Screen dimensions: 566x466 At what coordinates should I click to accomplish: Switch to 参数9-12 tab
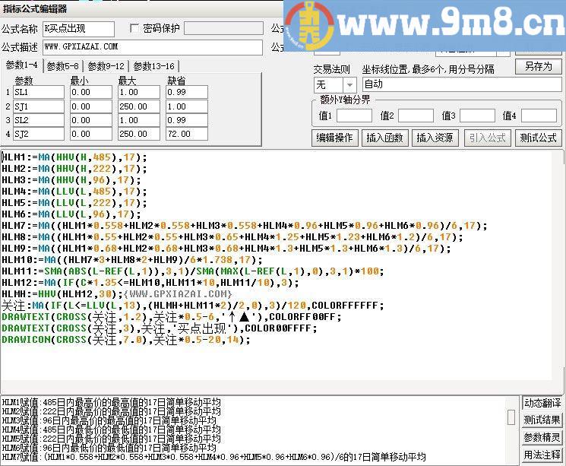(x=106, y=66)
